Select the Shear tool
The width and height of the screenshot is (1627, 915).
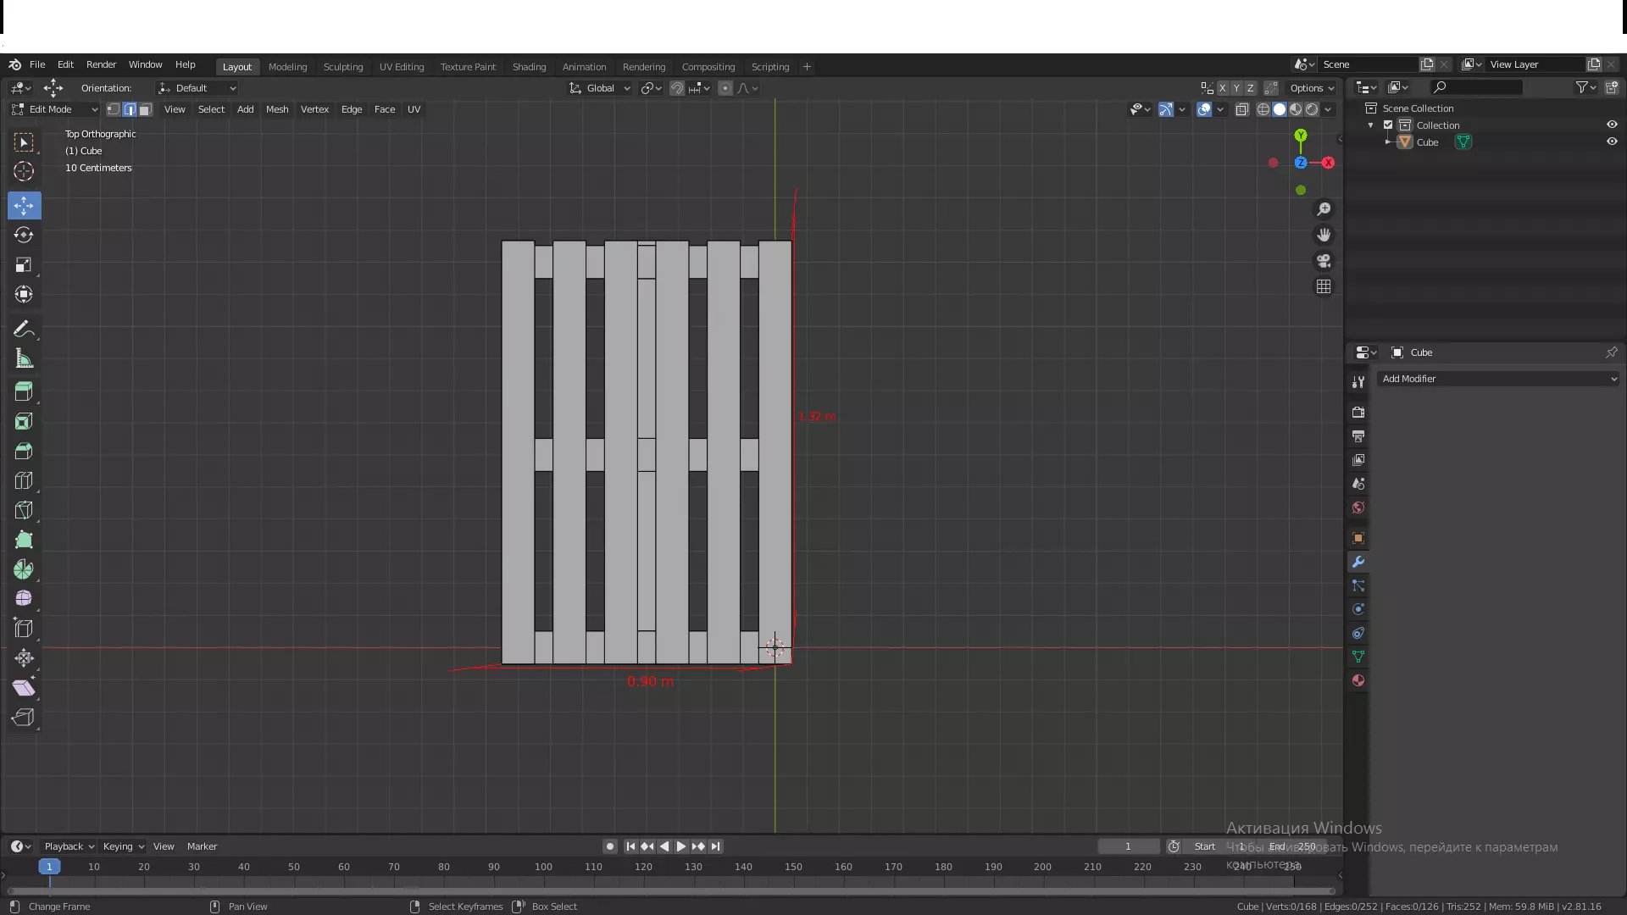tap(24, 688)
